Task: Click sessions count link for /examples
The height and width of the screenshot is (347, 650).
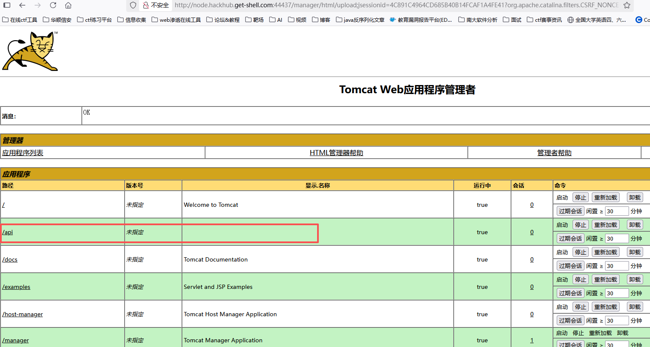Action: pos(532,287)
